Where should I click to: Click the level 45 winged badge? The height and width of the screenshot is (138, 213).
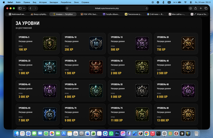[x=50, y=91]
